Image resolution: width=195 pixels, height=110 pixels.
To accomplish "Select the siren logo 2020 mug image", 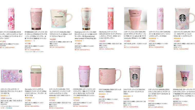I will click(x=185, y=19).
